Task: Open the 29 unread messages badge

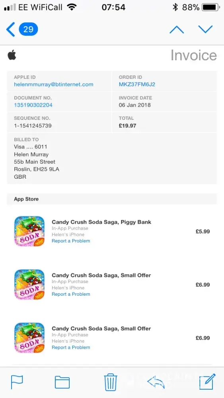Action: point(28,29)
